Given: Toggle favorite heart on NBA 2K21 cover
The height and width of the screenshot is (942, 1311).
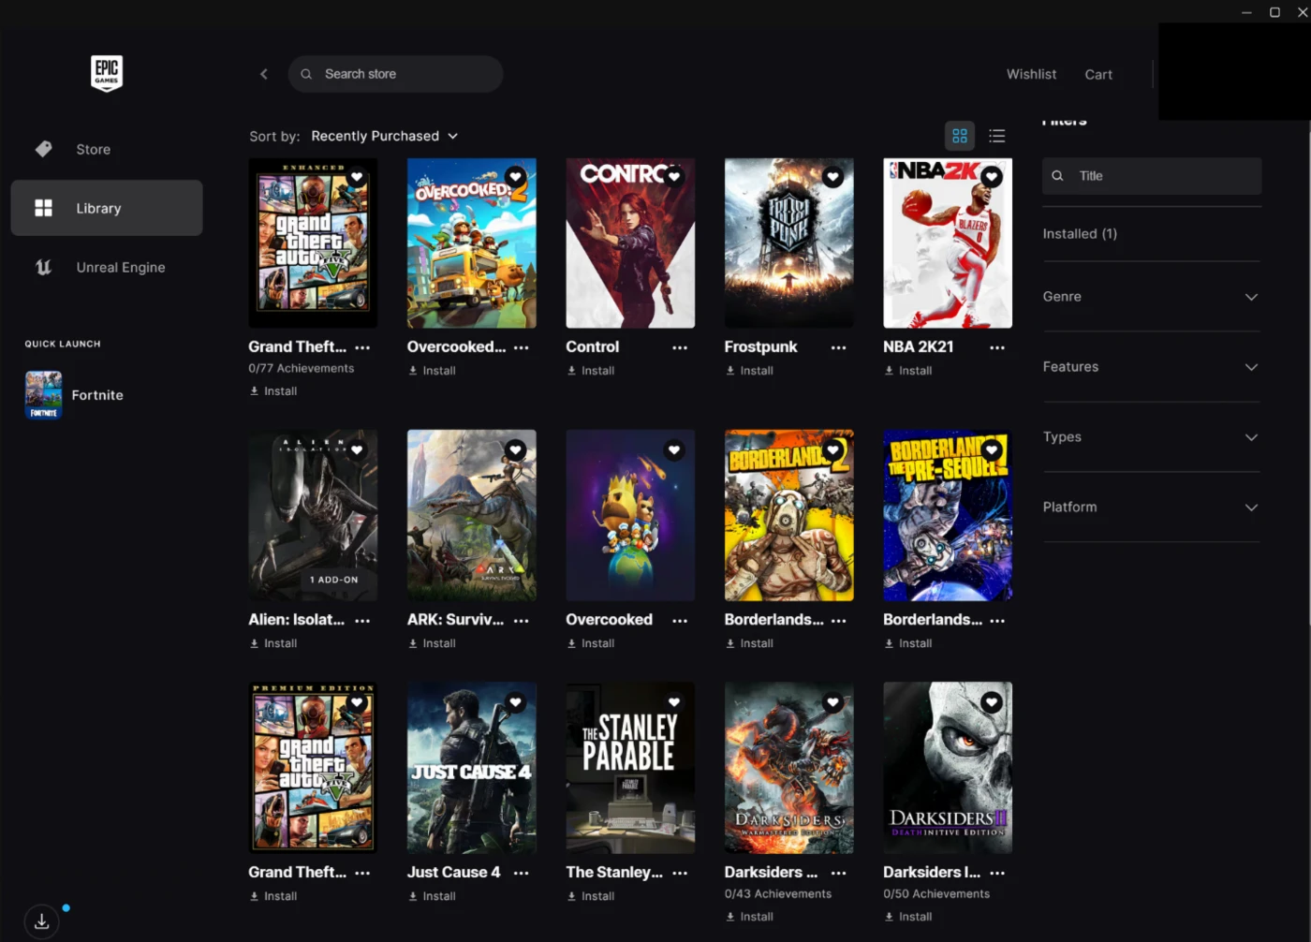Looking at the screenshot, I should 992,176.
